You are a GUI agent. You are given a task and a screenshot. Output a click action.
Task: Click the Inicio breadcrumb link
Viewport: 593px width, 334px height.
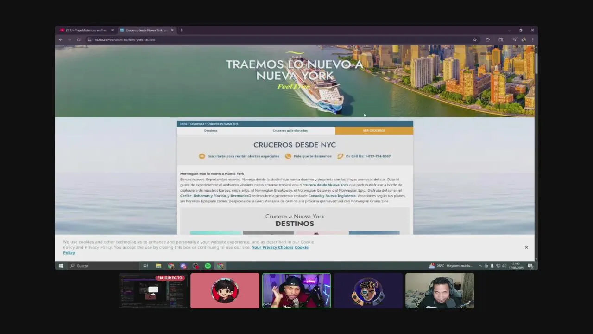[x=183, y=124]
